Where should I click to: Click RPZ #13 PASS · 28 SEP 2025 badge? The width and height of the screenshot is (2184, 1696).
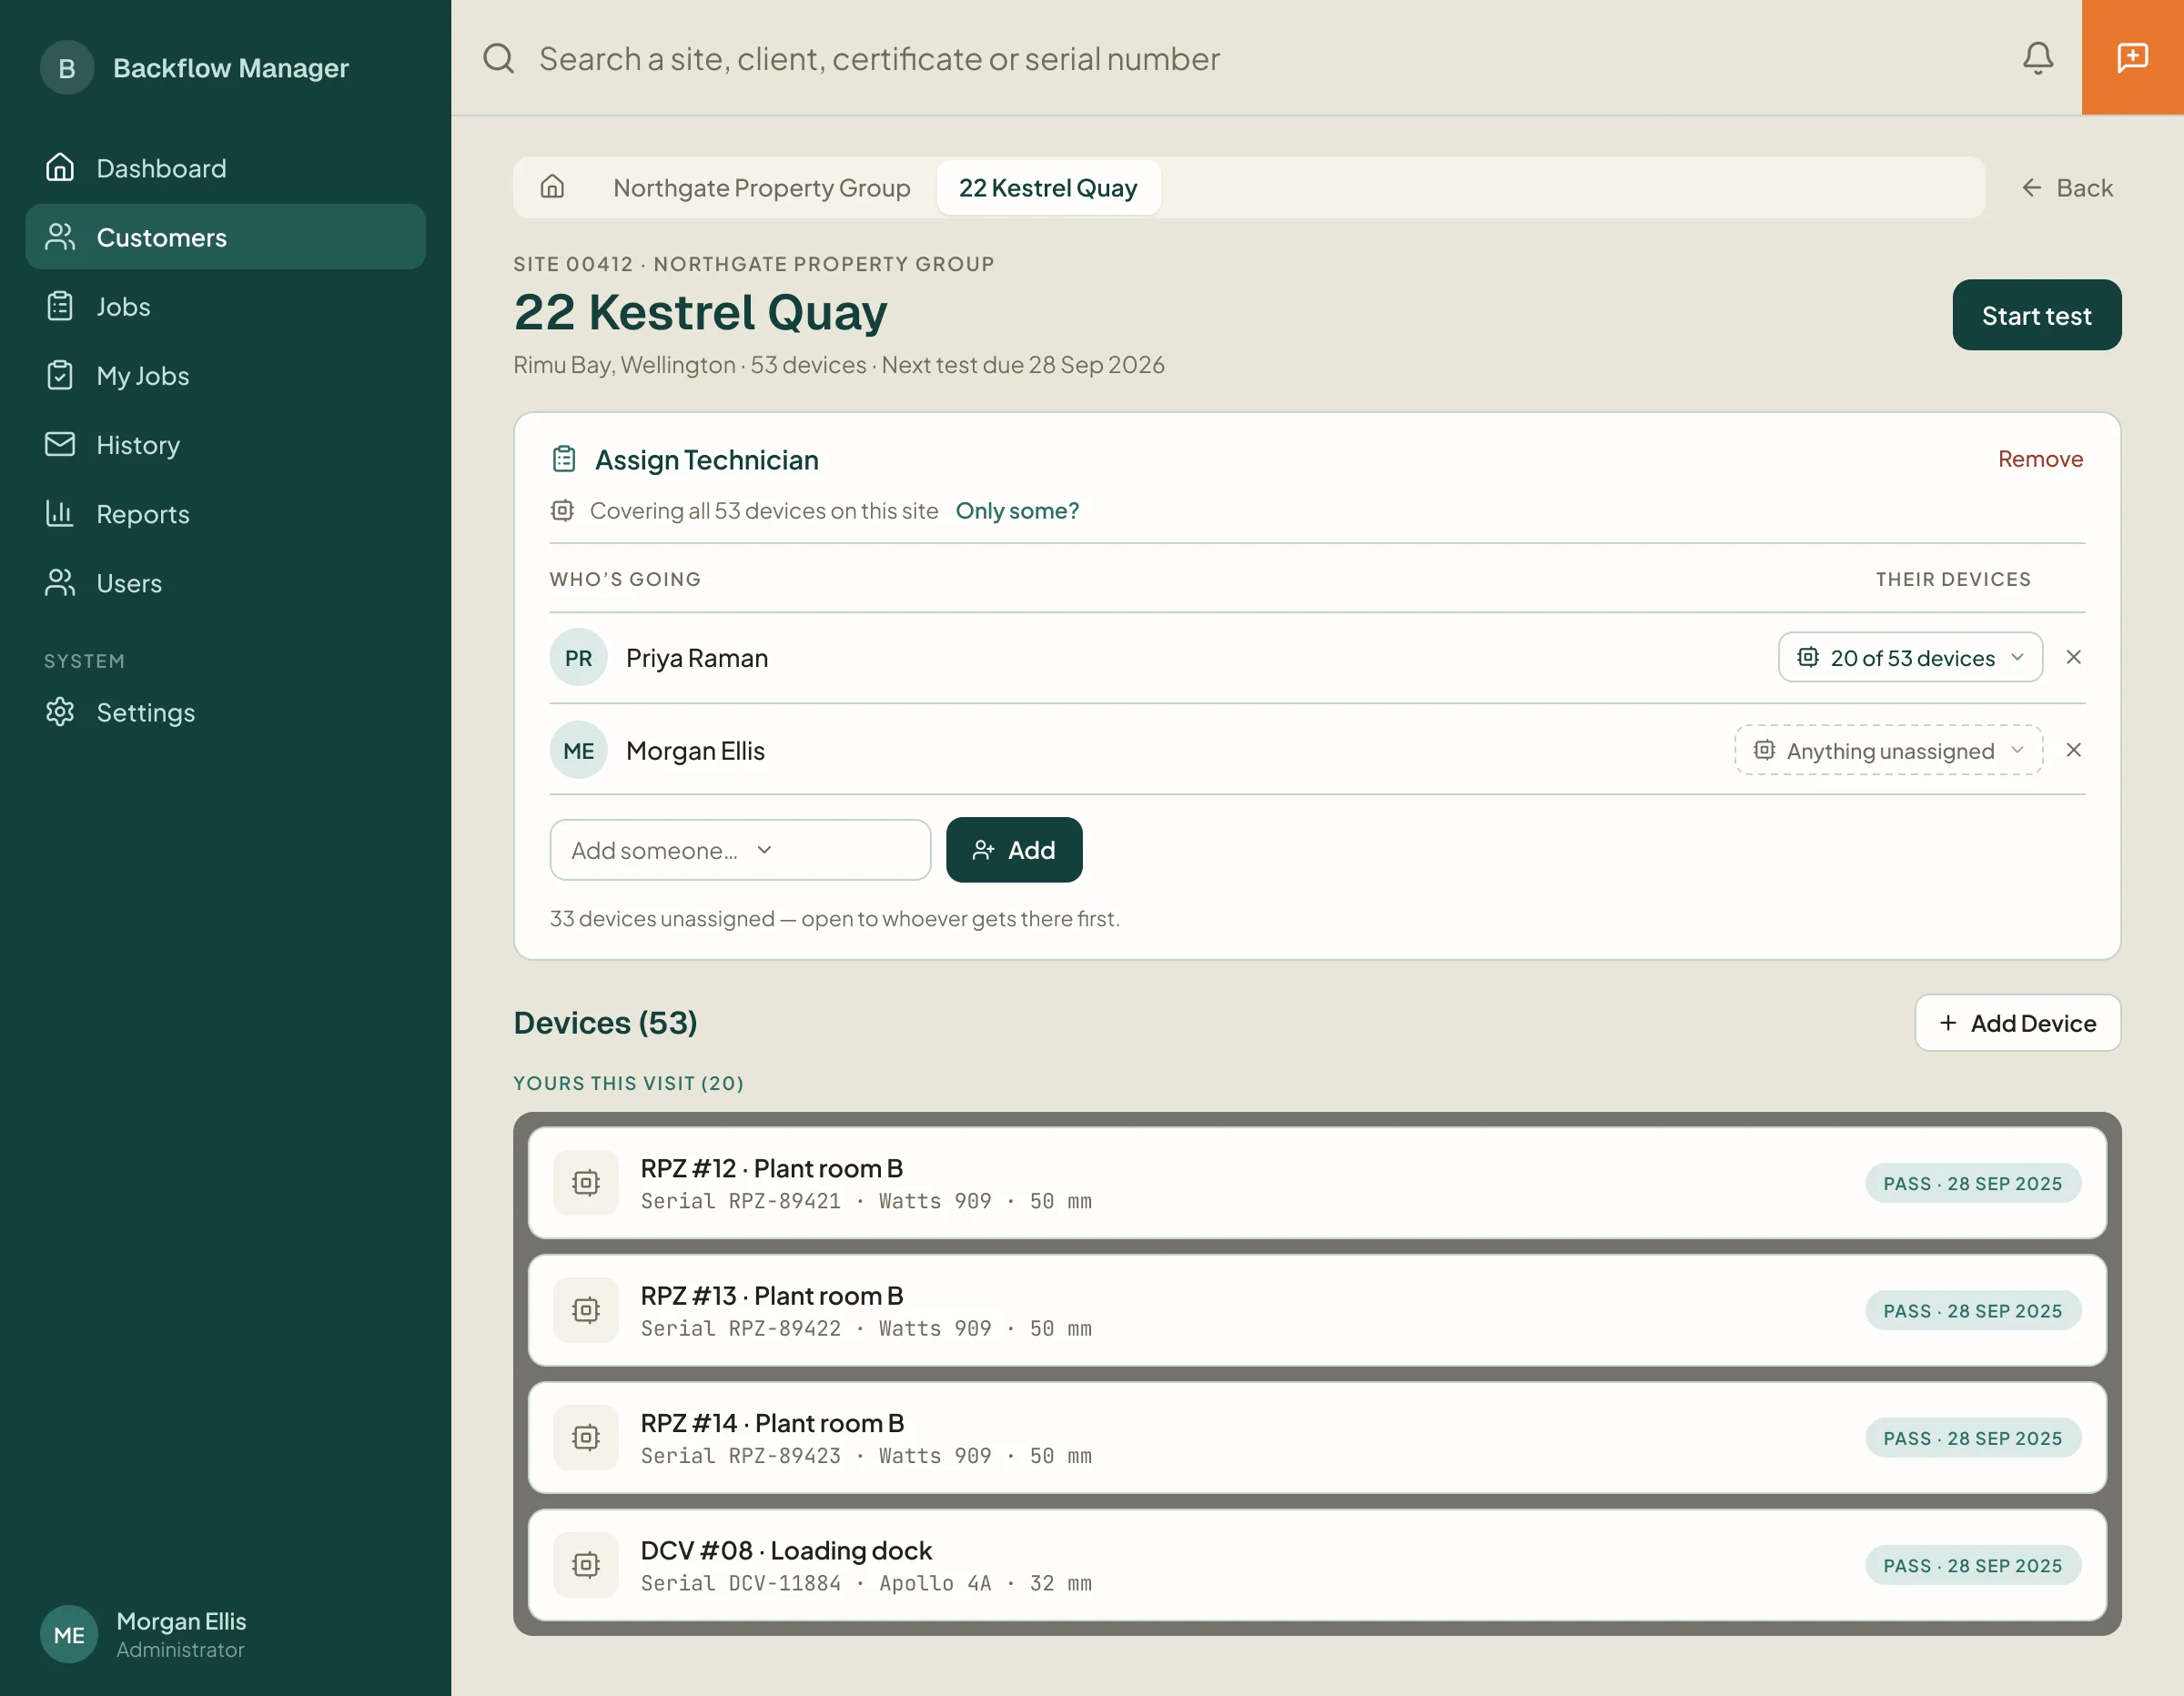coord(1972,1310)
